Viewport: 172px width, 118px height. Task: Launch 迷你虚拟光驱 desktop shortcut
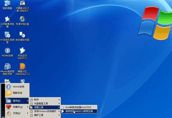22,37
